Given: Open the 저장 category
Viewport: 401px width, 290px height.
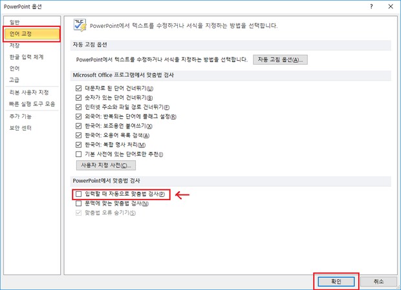Looking at the screenshot, I should (15, 45).
